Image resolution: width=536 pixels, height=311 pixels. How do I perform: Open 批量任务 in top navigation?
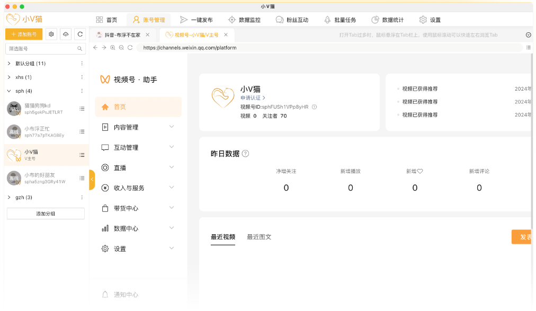click(x=340, y=20)
